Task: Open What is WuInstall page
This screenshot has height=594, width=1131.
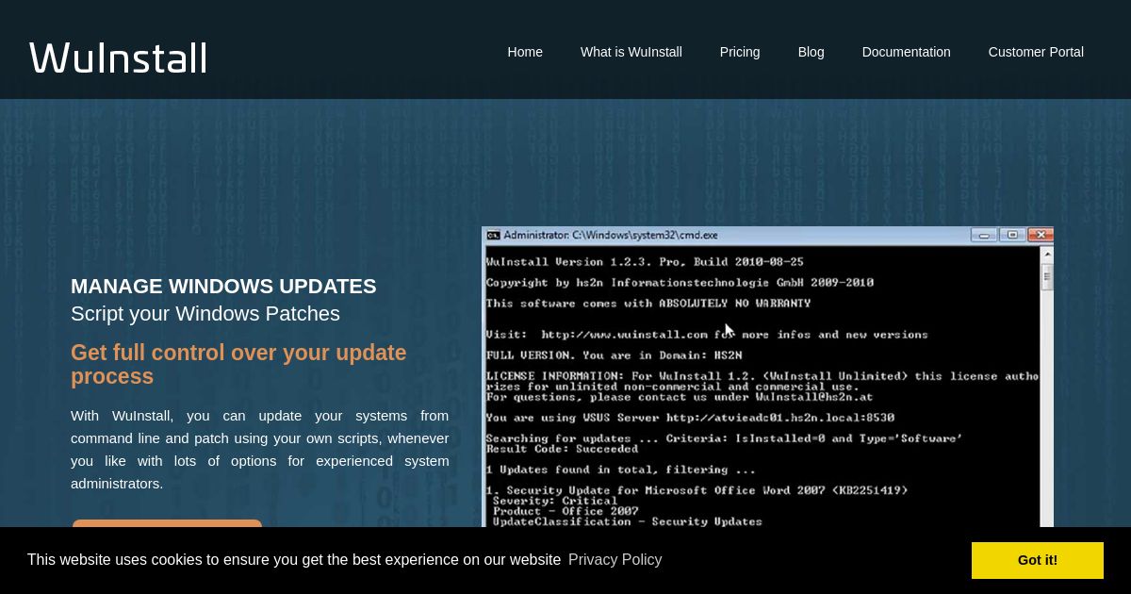Action: pos(631,52)
